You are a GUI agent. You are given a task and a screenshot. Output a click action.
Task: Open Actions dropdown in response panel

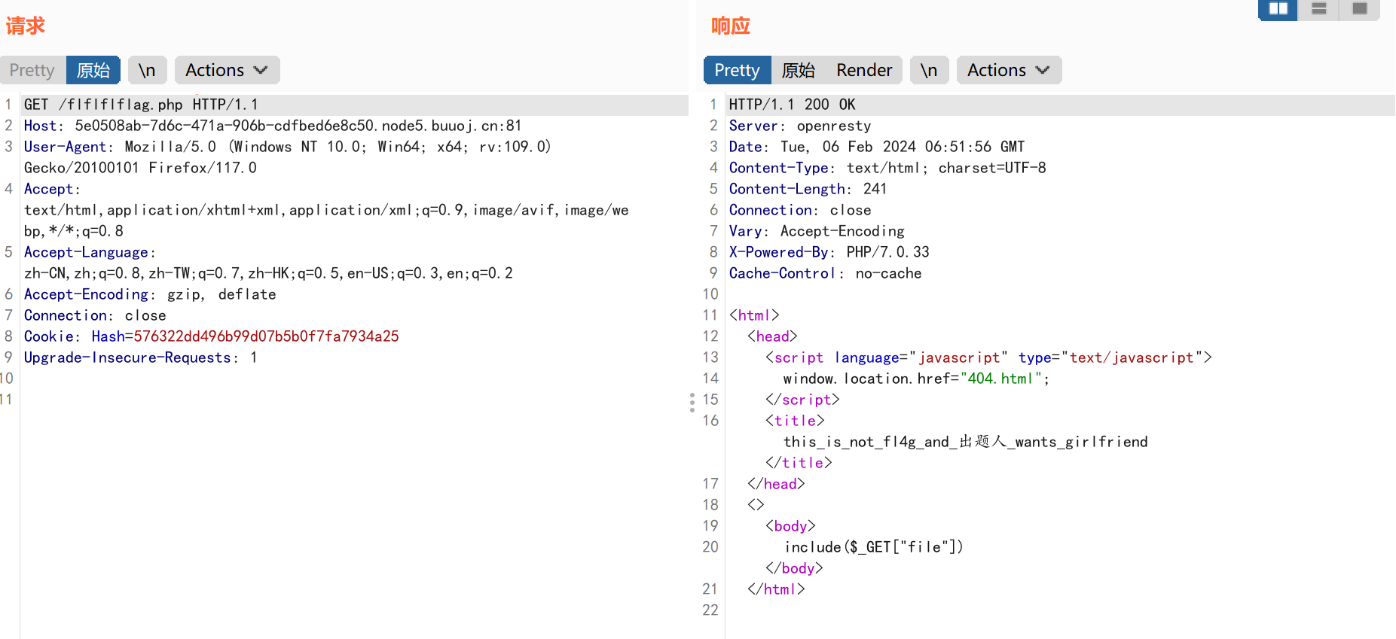tap(1009, 70)
